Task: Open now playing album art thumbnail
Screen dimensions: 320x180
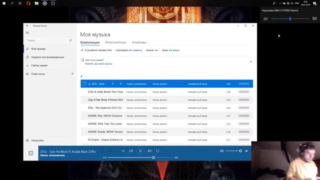Action: [x=31, y=153]
